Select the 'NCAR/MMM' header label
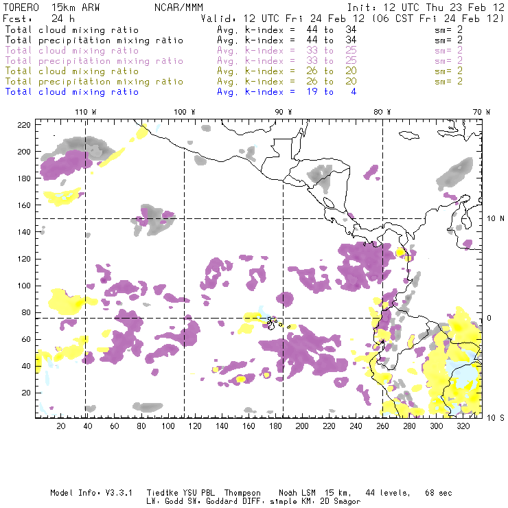 click(x=178, y=8)
